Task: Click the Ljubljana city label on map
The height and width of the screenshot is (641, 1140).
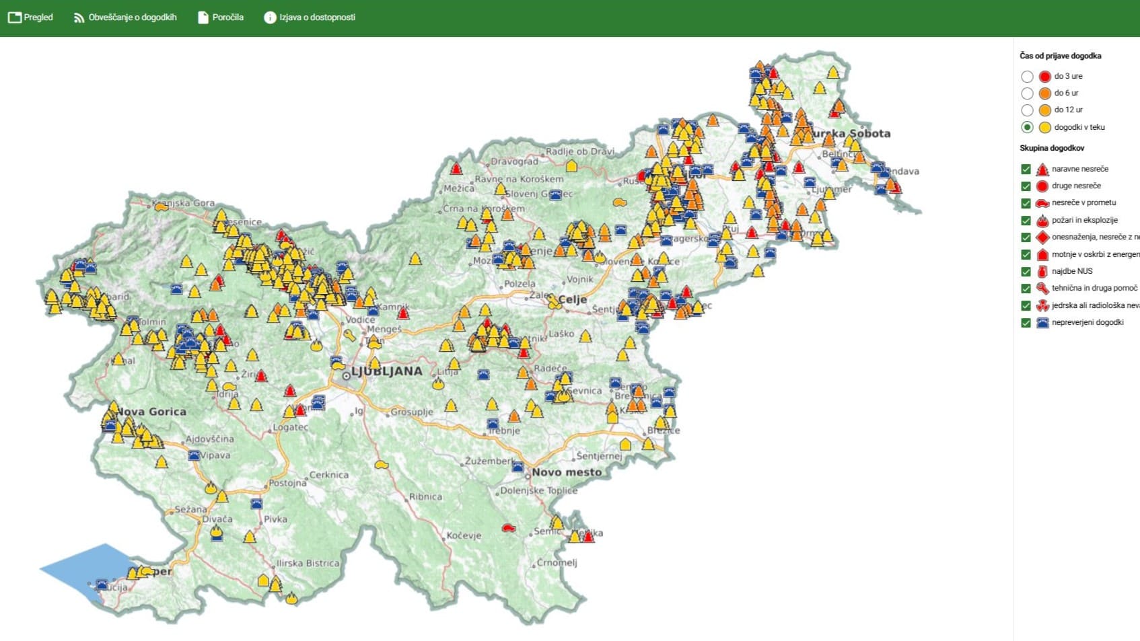Action: point(386,371)
